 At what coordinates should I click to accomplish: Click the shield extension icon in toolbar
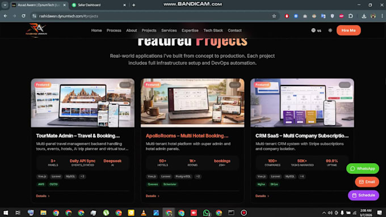(x=332, y=16)
